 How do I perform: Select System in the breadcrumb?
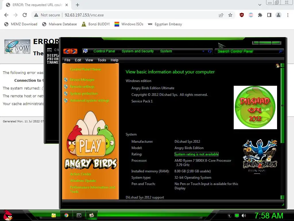click(x=166, y=51)
